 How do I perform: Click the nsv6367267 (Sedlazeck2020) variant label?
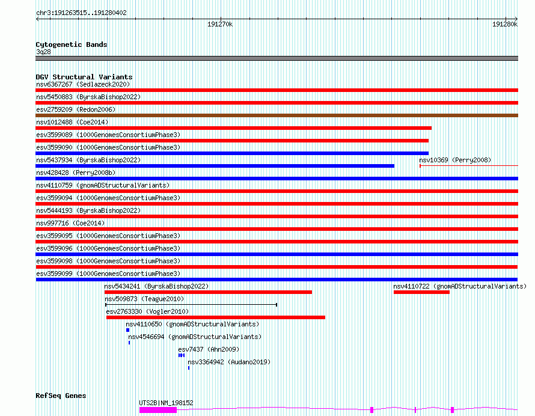coord(83,84)
